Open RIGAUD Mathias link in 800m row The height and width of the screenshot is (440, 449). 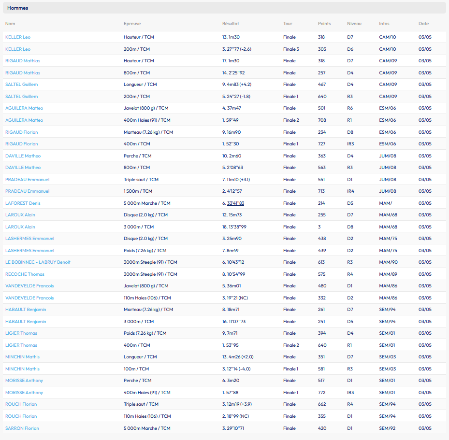coord(23,73)
